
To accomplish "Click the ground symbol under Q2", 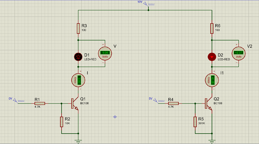I will (x=212, y=140).
